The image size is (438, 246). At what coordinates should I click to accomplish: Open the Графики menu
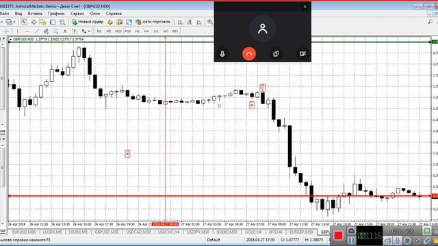56,14
